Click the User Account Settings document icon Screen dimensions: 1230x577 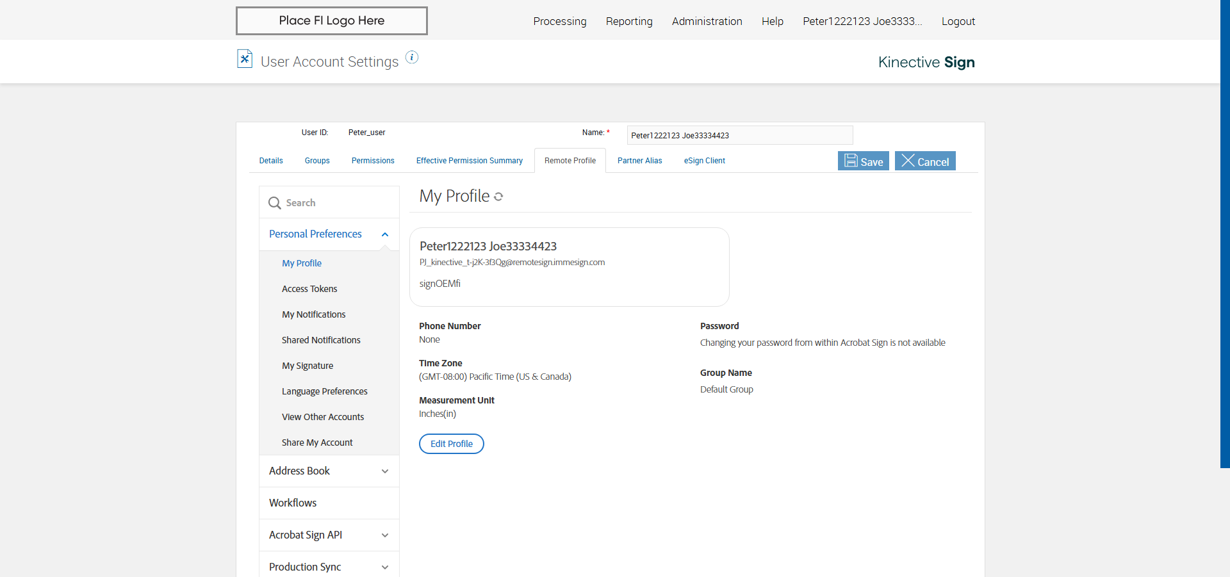click(x=245, y=59)
